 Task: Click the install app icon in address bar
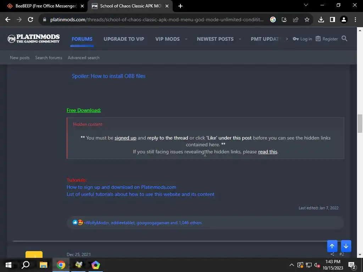coord(284,20)
